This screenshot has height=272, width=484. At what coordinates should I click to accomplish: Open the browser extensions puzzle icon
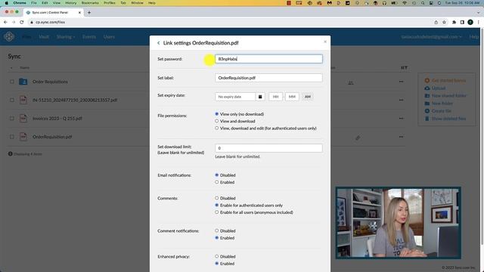(454, 22)
